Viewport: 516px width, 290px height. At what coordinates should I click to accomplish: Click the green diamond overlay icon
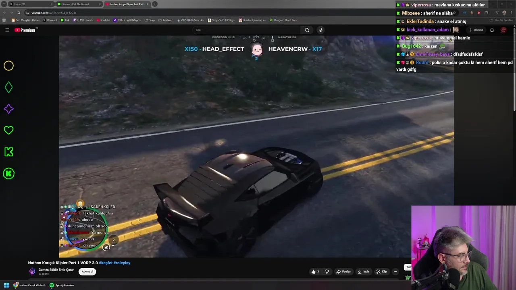point(8,87)
